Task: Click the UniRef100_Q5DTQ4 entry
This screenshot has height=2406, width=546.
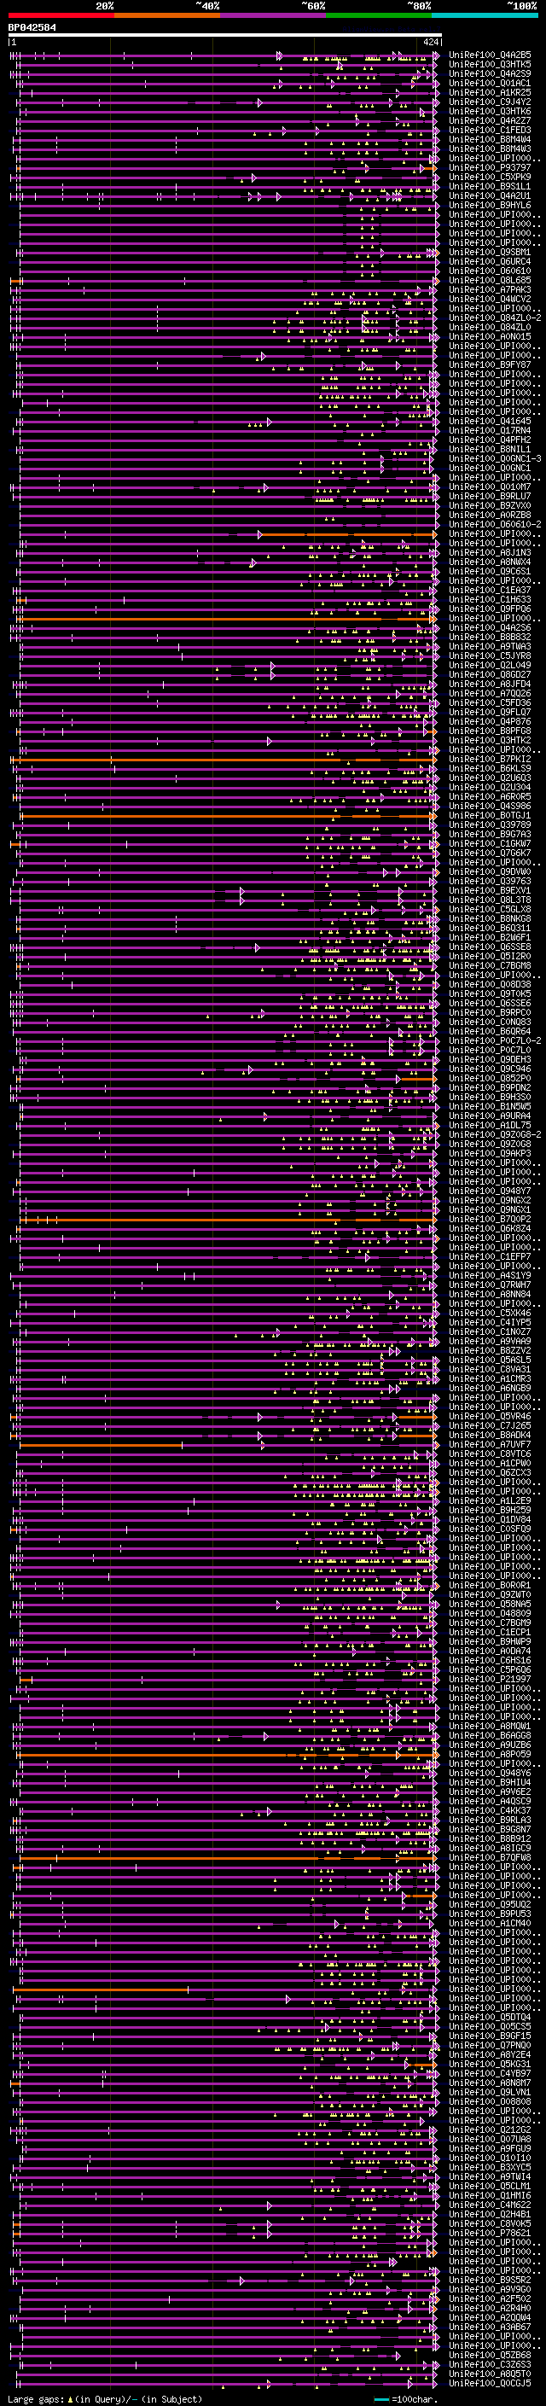Action: (x=490, y=2017)
